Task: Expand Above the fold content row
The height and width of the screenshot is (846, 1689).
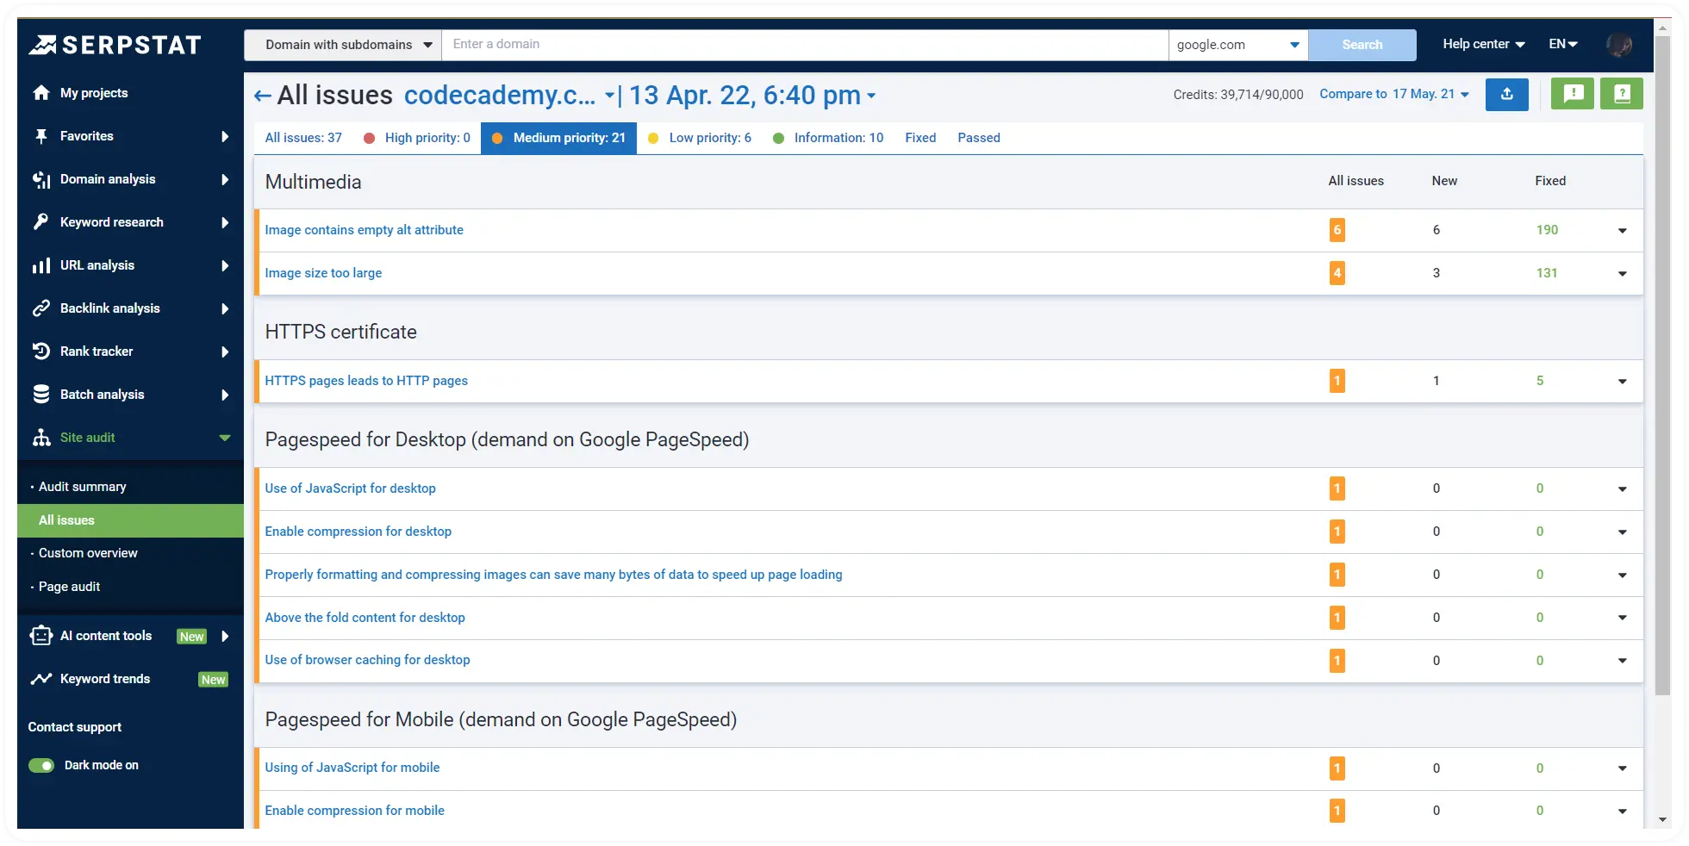Action: [x=1623, y=618]
